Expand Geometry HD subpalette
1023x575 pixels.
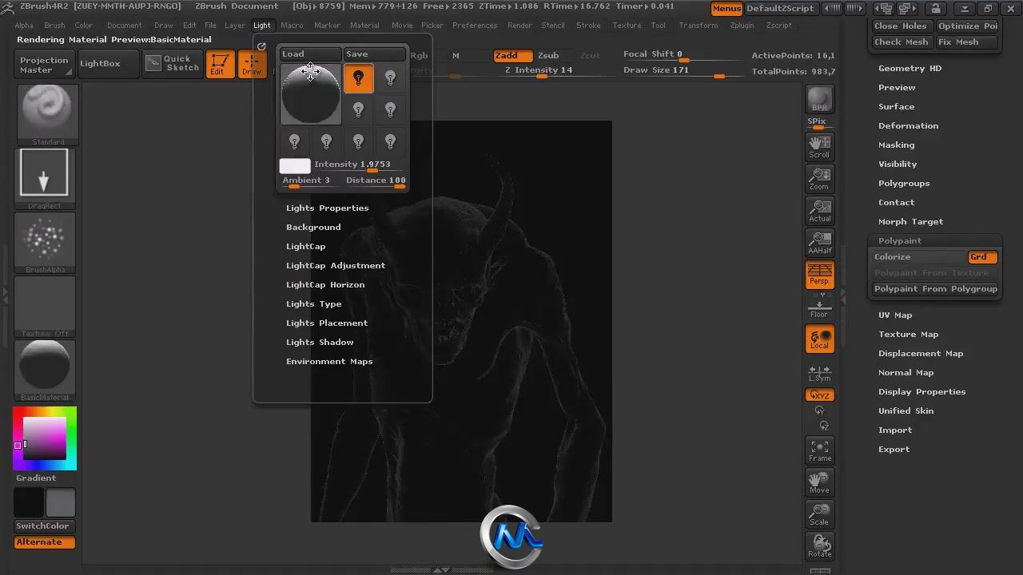[910, 68]
